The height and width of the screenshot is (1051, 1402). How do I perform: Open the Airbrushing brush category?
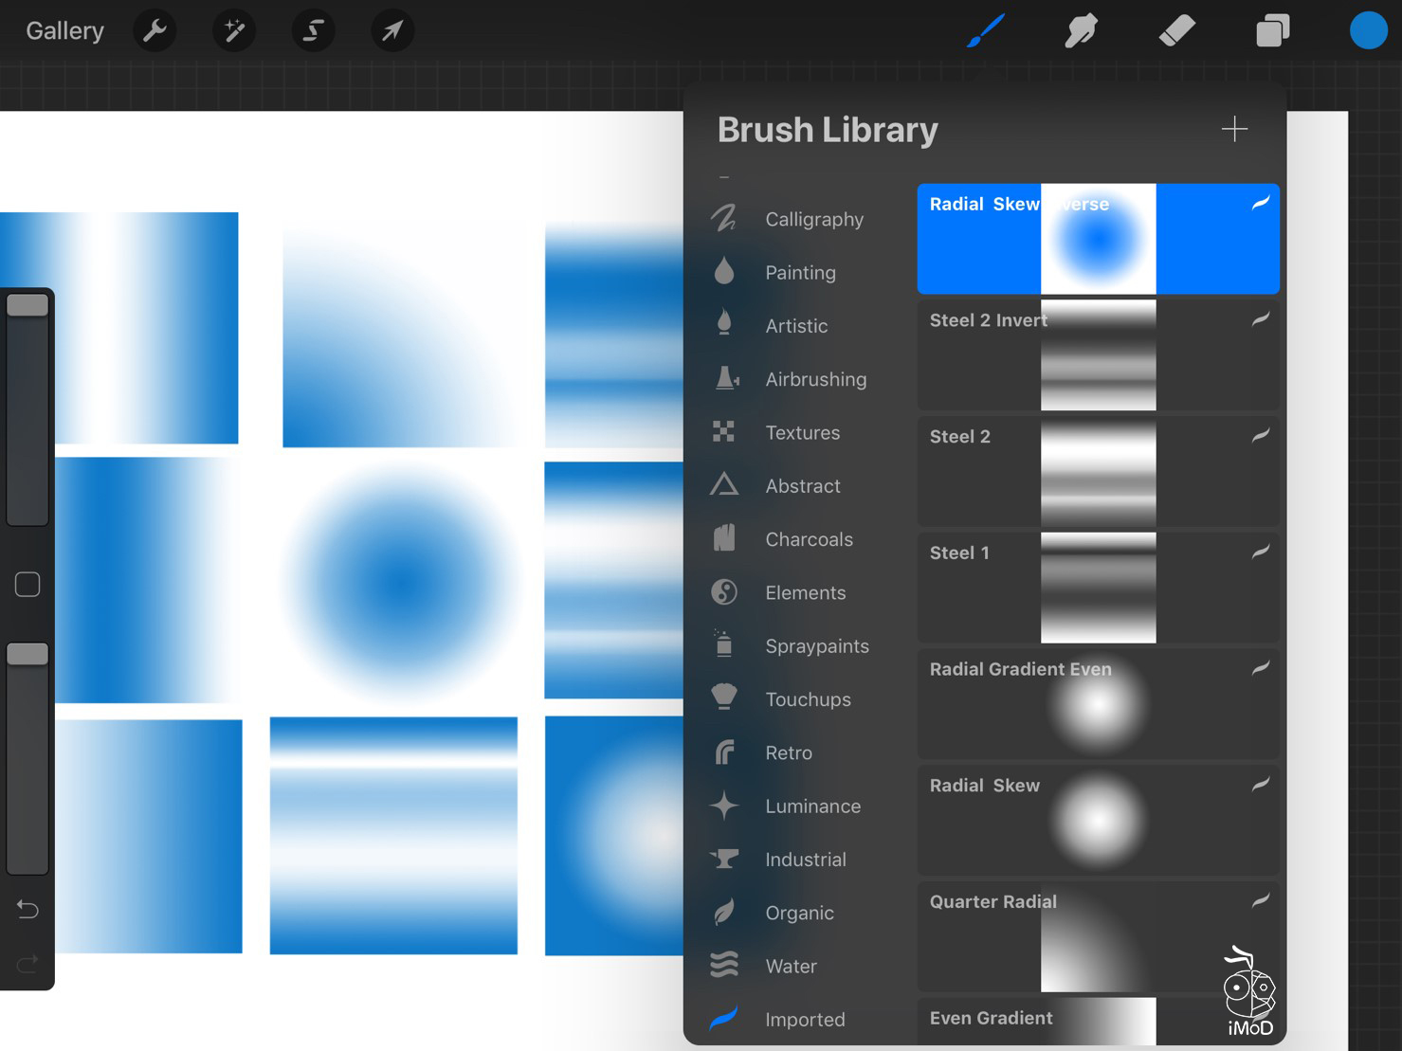(815, 379)
